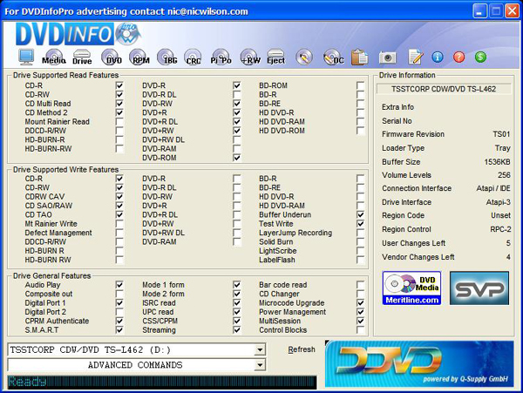Open the Pi Po scan icon
The height and width of the screenshot is (393, 523).
(x=221, y=57)
